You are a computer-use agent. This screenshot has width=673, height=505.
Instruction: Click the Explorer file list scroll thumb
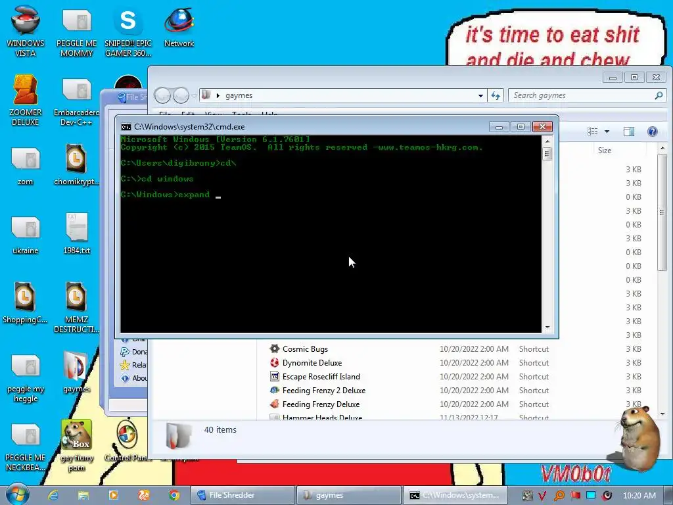[x=662, y=212]
